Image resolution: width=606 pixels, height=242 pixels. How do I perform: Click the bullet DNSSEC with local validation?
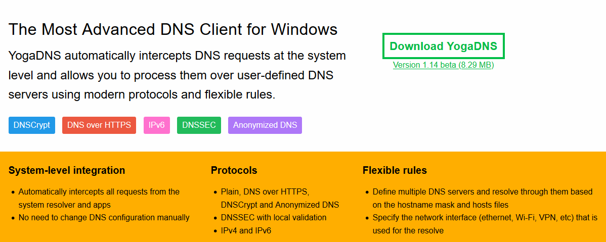coord(274,217)
